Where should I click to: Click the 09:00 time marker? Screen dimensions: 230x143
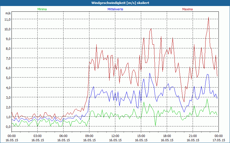pyautogui.click(x=89, y=136)
